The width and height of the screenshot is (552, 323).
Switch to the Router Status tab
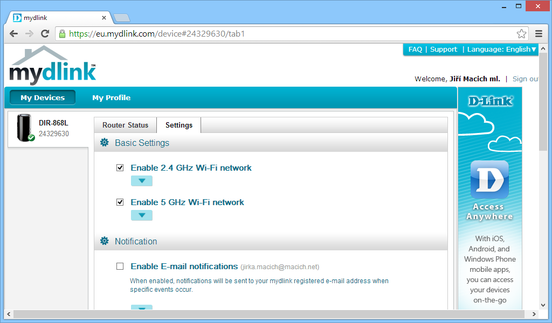[125, 125]
